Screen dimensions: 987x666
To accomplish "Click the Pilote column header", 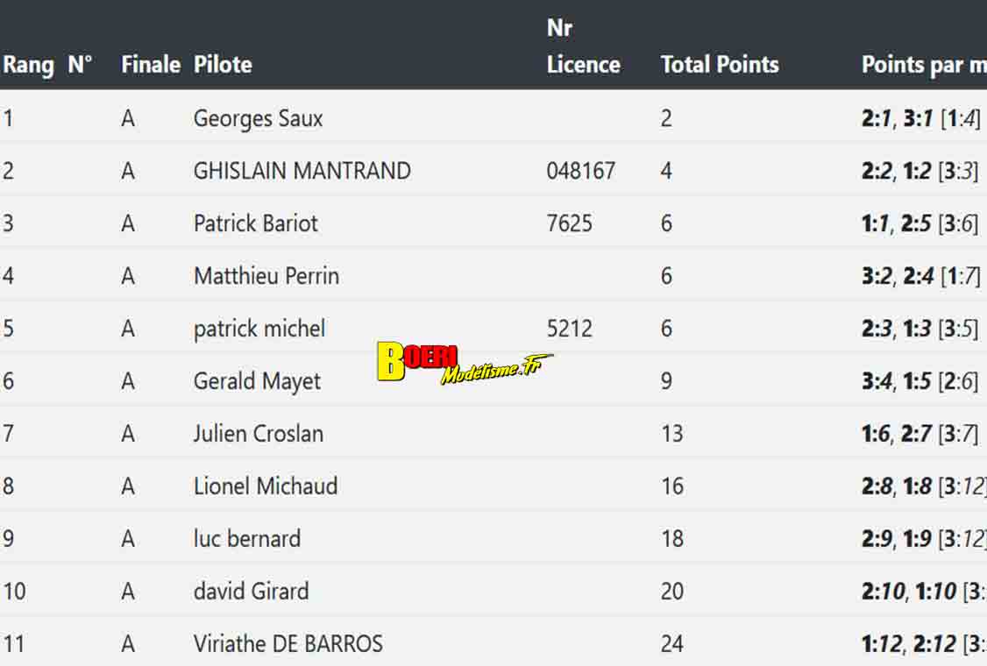I will pos(223,64).
